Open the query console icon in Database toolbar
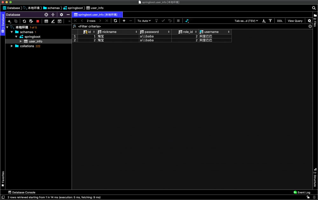The image size is (318, 200). tap(60, 21)
